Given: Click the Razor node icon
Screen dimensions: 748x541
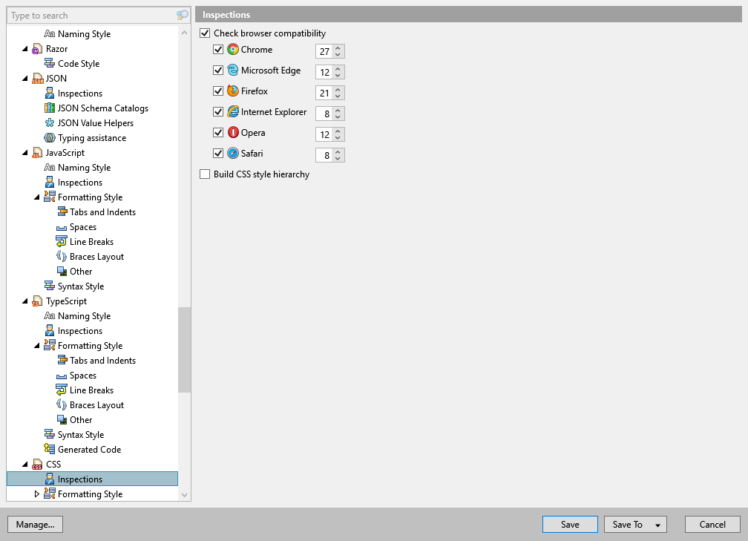Looking at the screenshot, I should (x=37, y=49).
